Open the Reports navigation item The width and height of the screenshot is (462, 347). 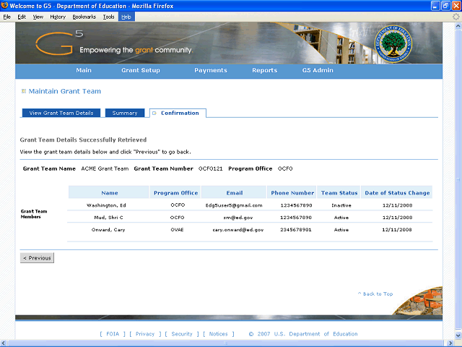point(264,71)
